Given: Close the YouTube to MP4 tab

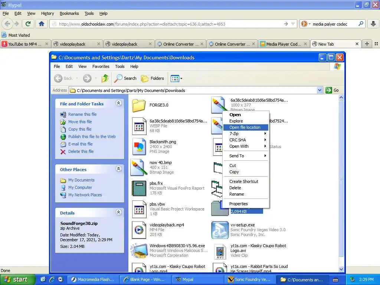Looking at the screenshot, I should [47, 44].
